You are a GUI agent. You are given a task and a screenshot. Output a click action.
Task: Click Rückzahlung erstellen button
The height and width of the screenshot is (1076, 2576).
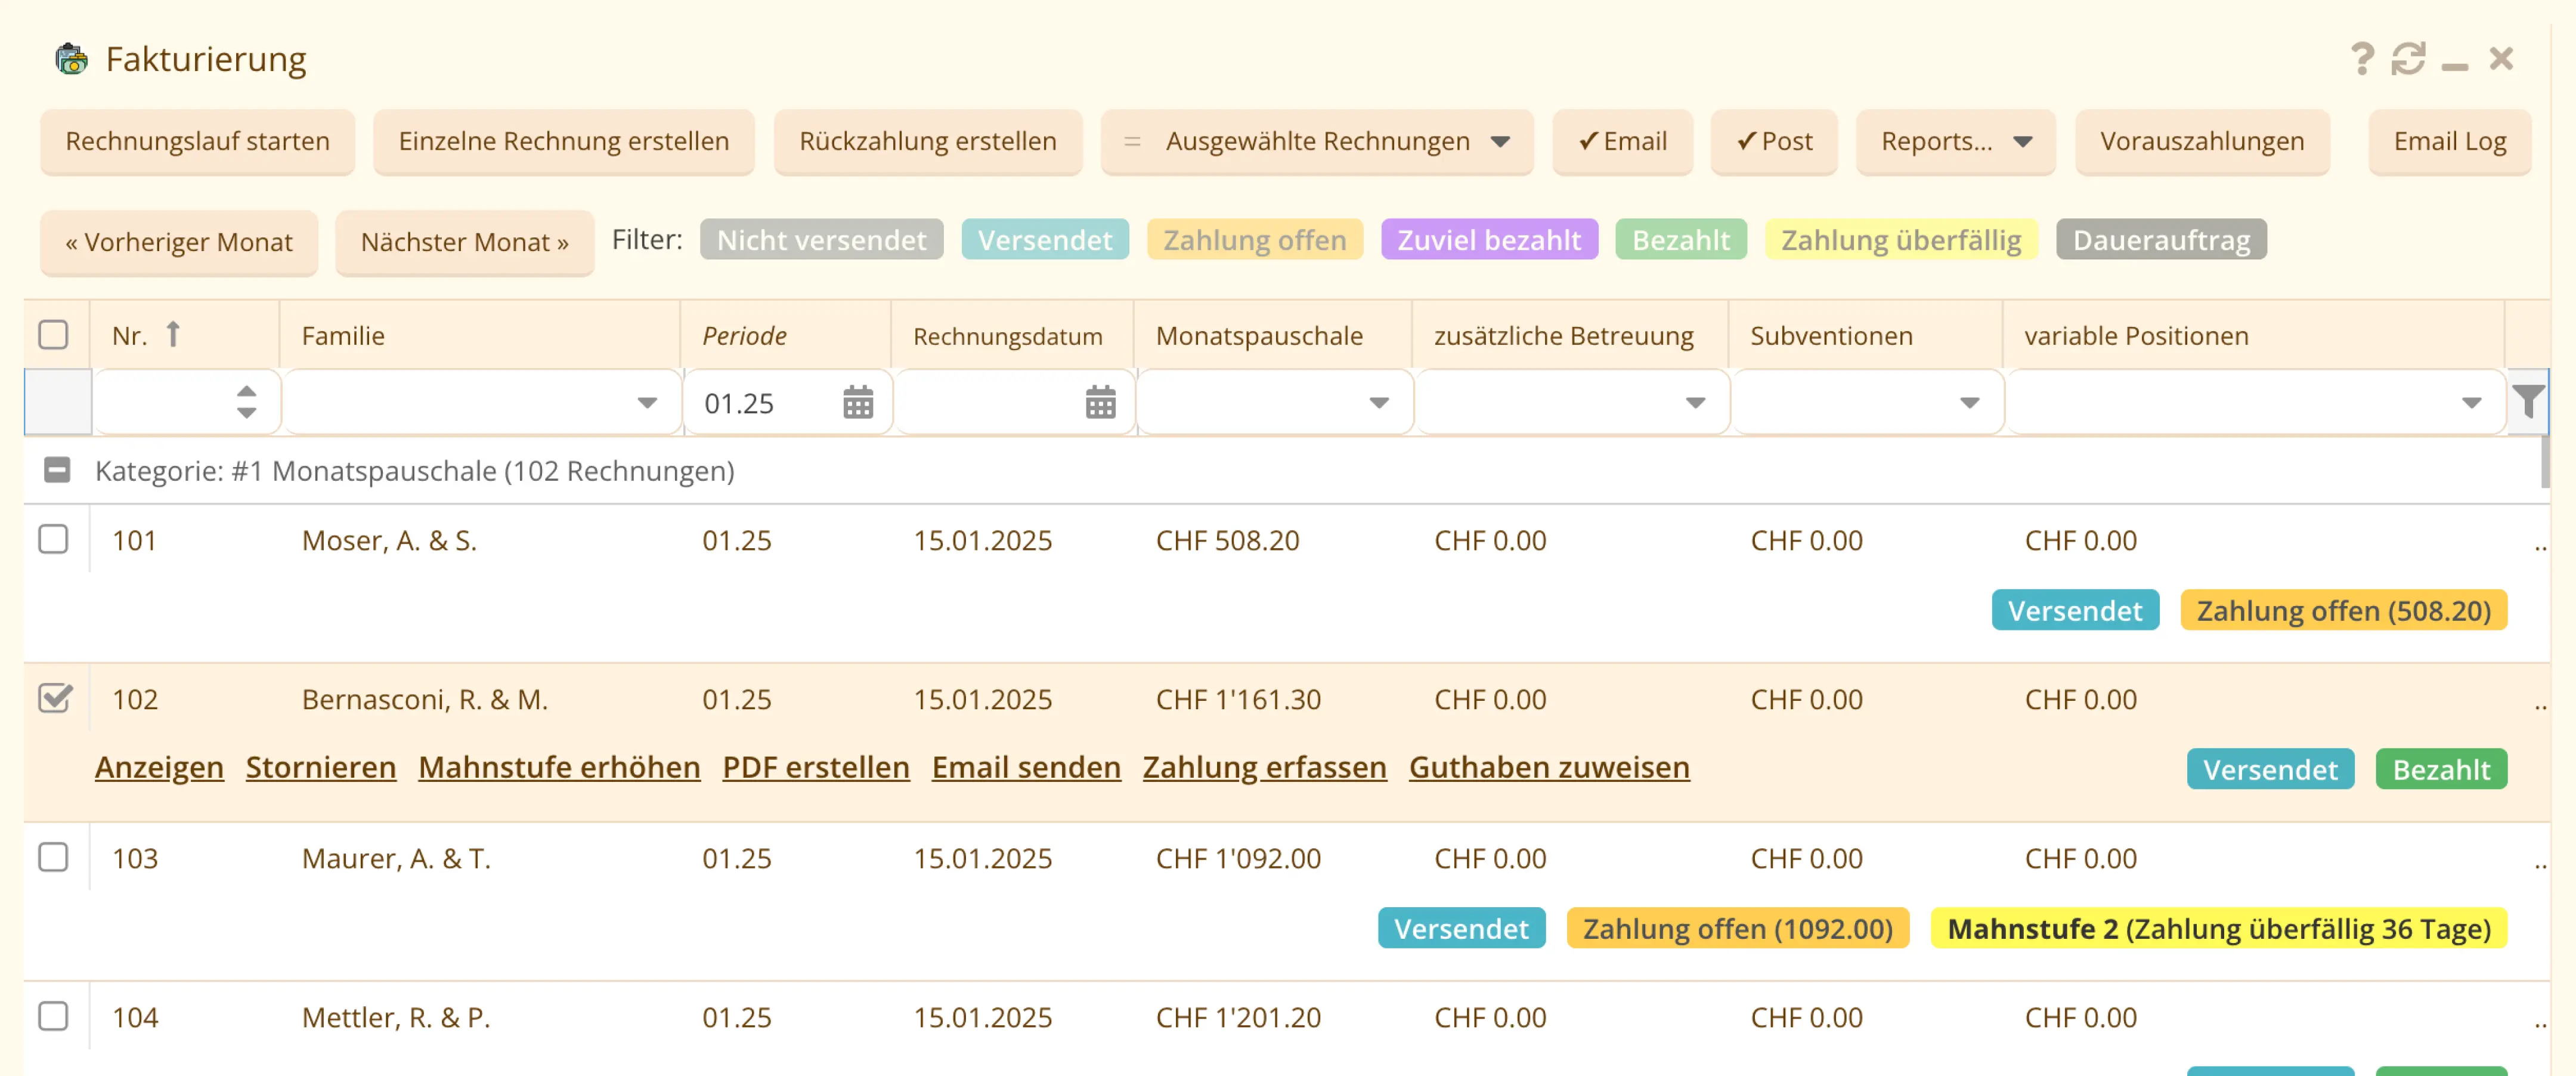point(928,141)
